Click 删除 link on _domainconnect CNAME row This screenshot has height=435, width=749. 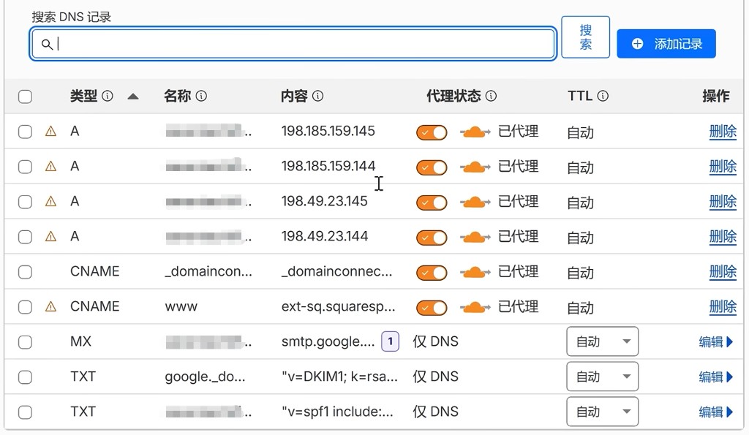click(723, 272)
